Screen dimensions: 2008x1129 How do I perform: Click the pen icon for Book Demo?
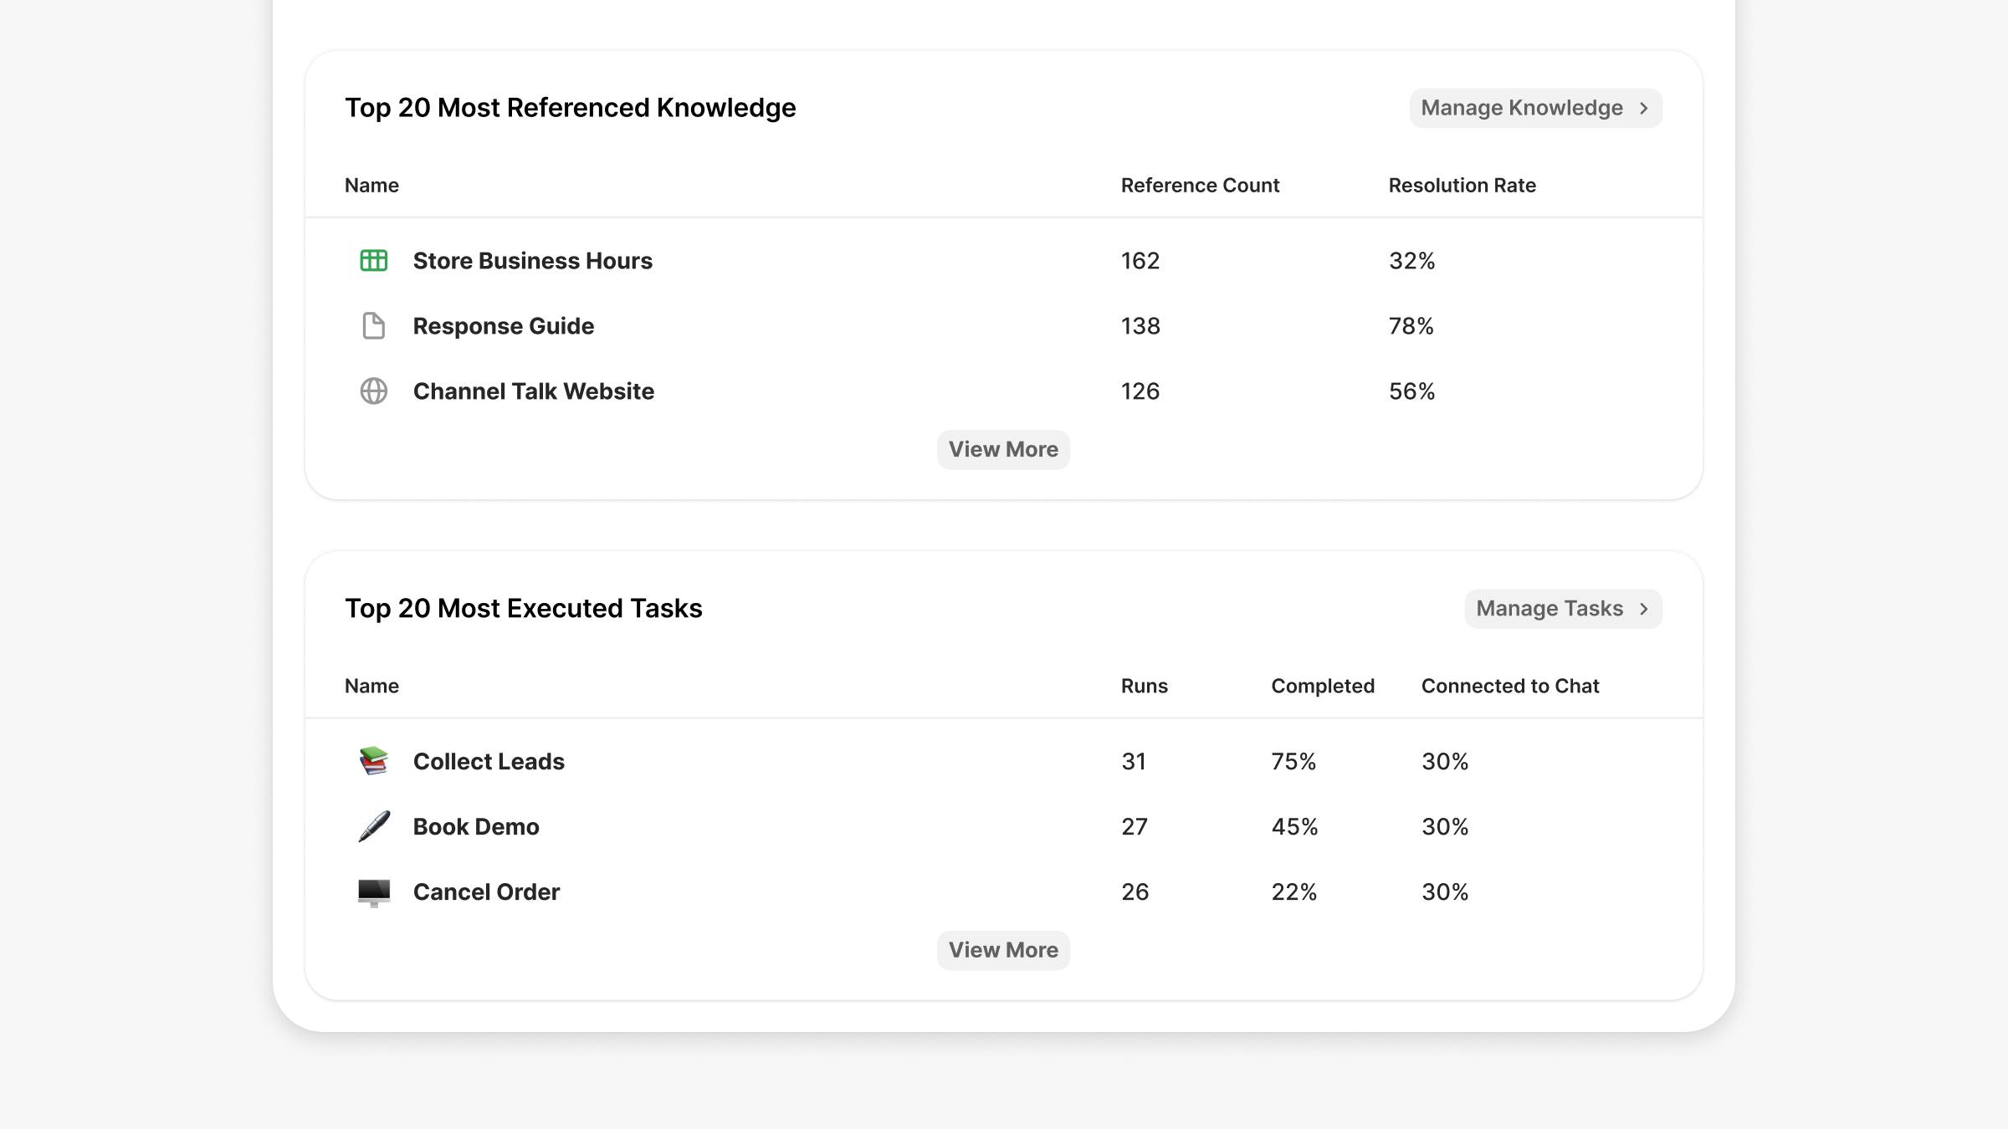[x=373, y=826]
